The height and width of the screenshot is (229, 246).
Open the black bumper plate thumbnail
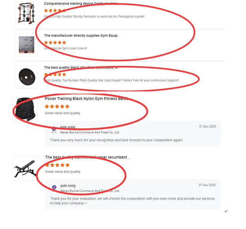point(26,77)
